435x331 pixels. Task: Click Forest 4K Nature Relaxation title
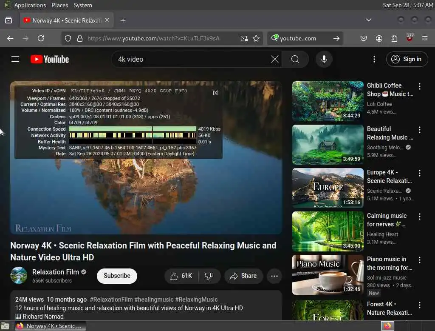point(390,308)
